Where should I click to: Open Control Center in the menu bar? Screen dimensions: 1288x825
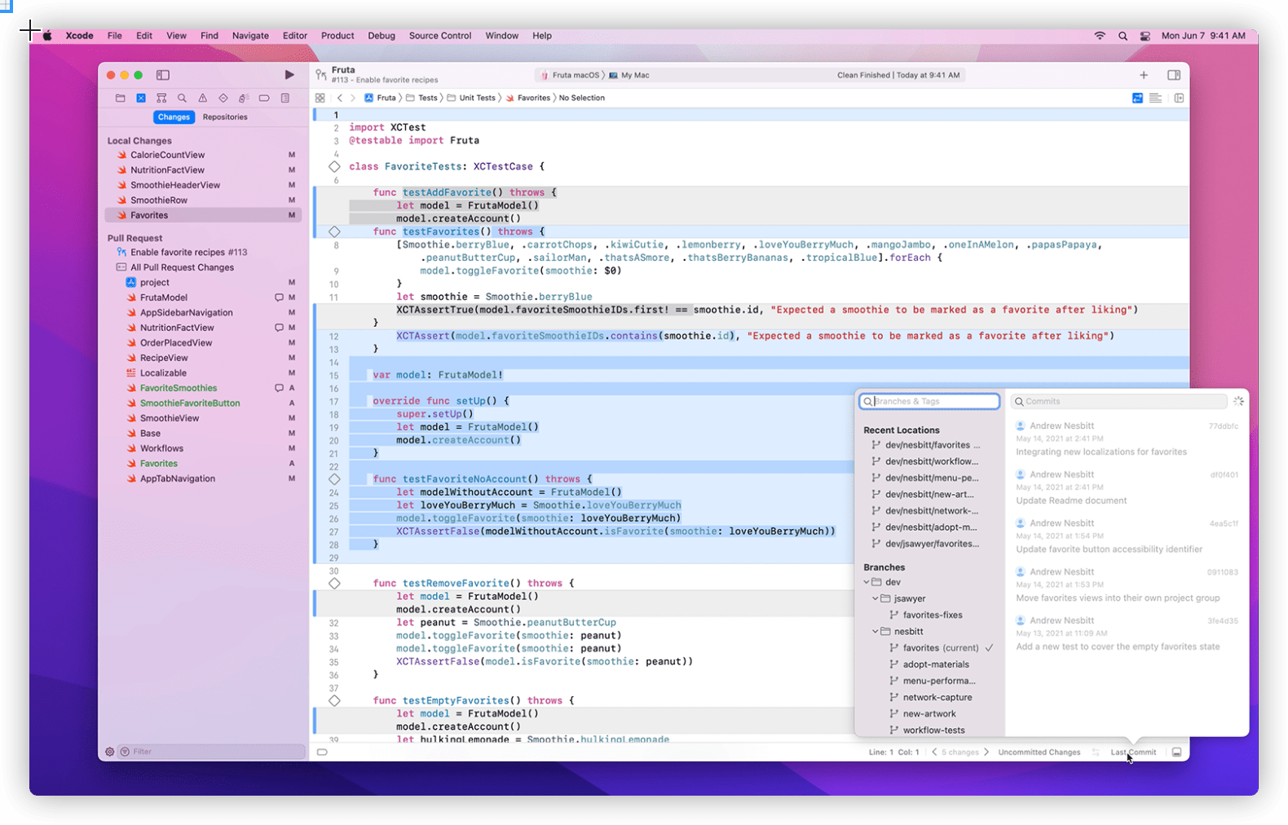click(1145, 36)
